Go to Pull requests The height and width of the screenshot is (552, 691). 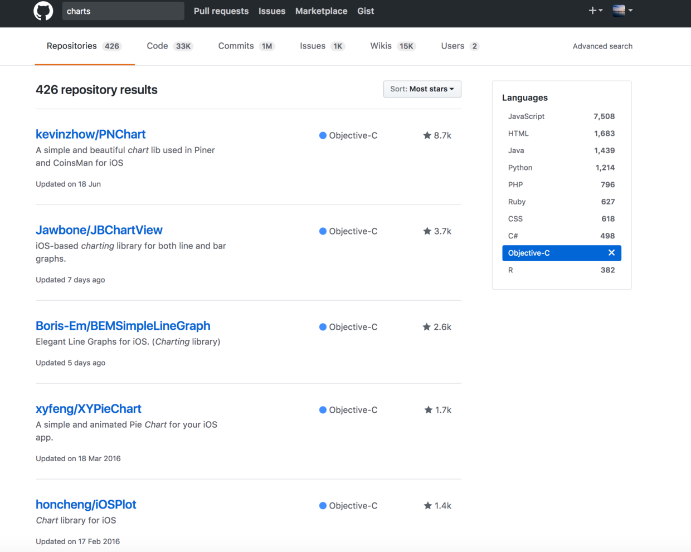[x=221, y=11]
